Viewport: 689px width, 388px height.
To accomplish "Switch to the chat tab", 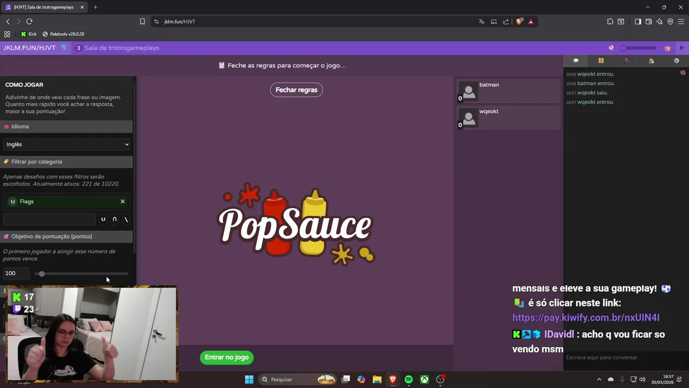I will click(575, 60).
